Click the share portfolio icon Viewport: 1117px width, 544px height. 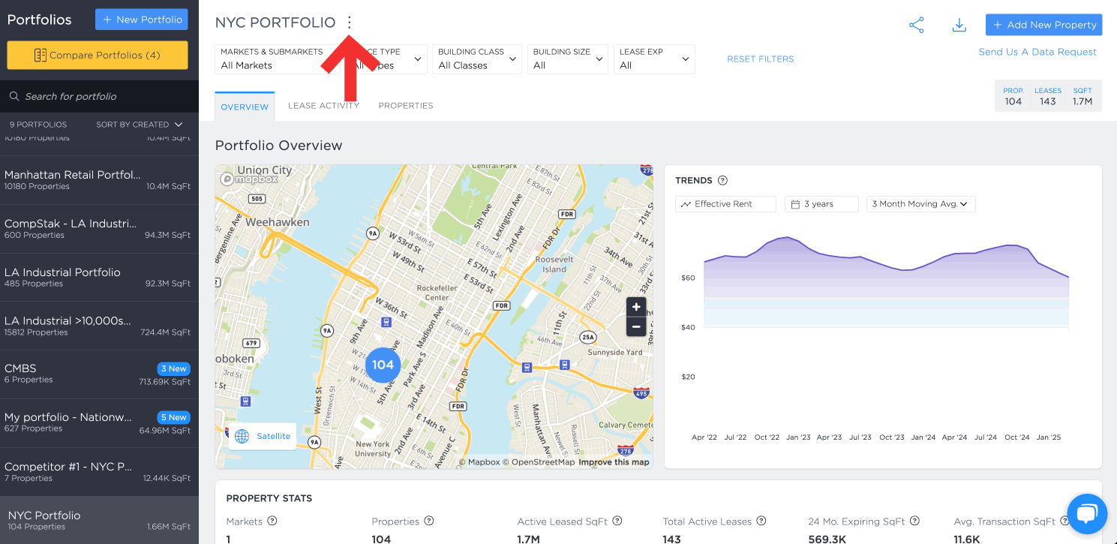click(917, 25)
